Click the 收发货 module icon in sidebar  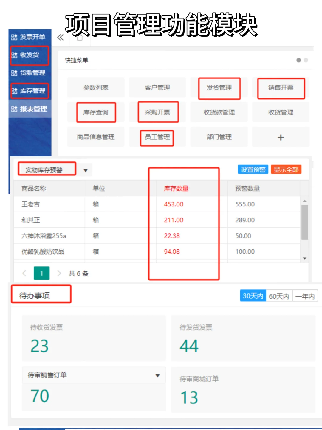pos(14,55)
